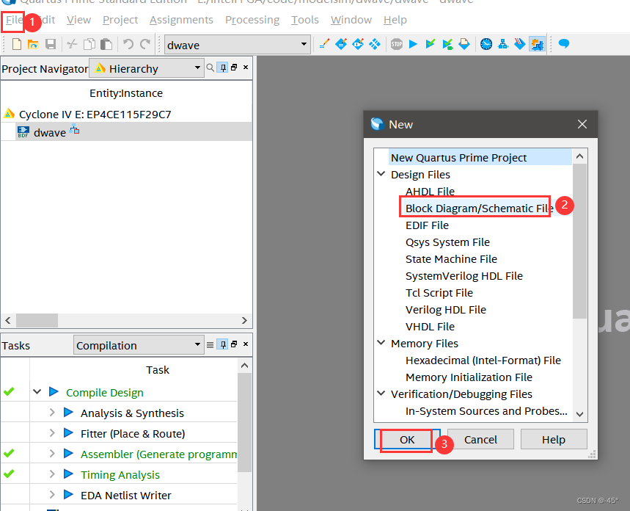The height and width of the screenshot is (511, 630).
Task: Open the dwave revision dropdown
Action: 238,44
